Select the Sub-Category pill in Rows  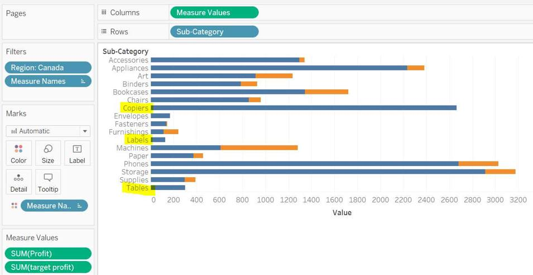point(214,32)
